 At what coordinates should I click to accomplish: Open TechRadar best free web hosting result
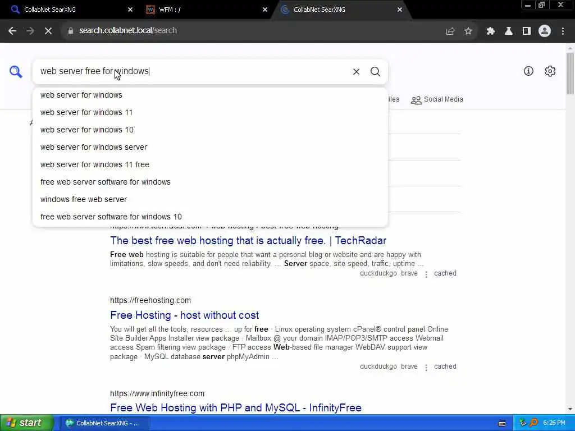[x=248, y=240]
